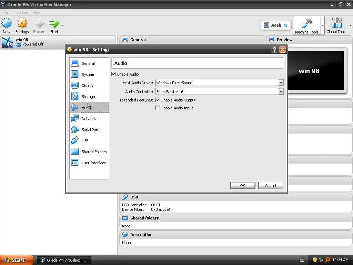Click the 12:34 AM system clock

340,260
